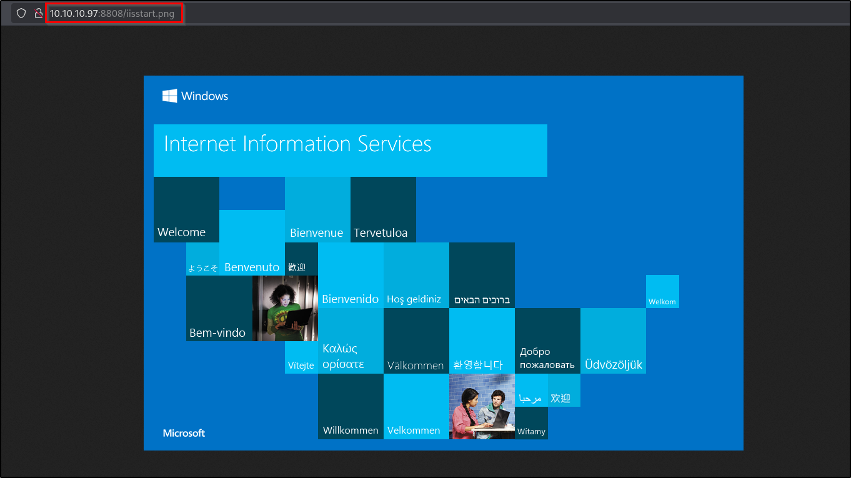The image size is (851, 478).
Task: Click the photo of the woman with laptop
Action: (x=285, y=309)
